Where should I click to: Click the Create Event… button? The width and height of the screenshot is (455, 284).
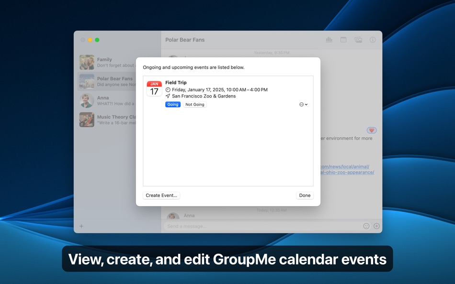161,196
